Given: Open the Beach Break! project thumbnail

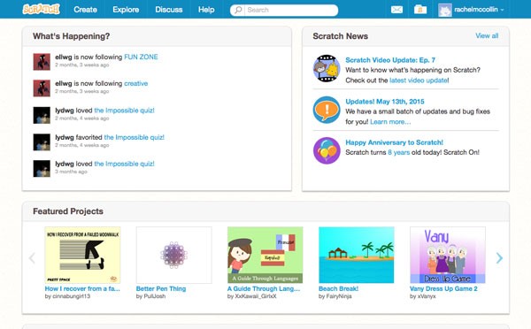Looking at the screenshot, I should (x=357, y=255).
